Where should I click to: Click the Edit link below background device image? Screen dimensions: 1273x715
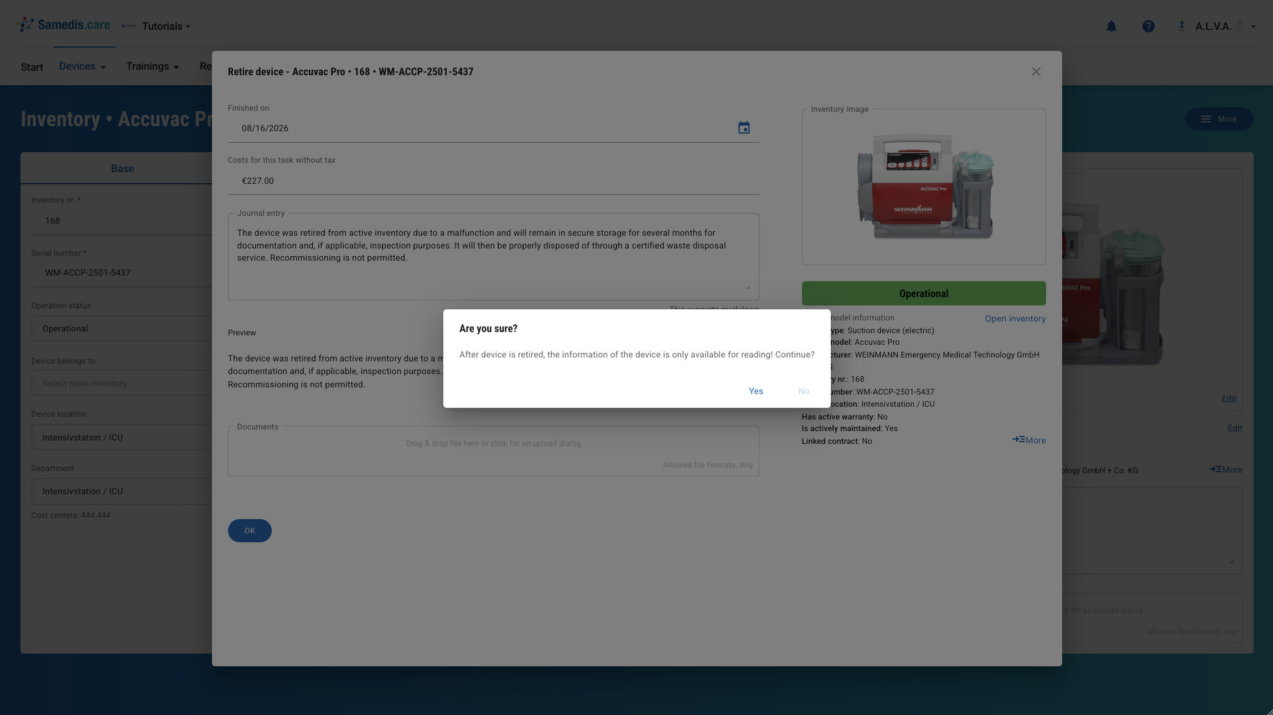pyautogui.click(x=1229, y=399)
